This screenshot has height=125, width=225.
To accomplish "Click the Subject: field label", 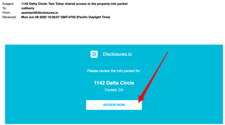I will [x=8, y=4].
